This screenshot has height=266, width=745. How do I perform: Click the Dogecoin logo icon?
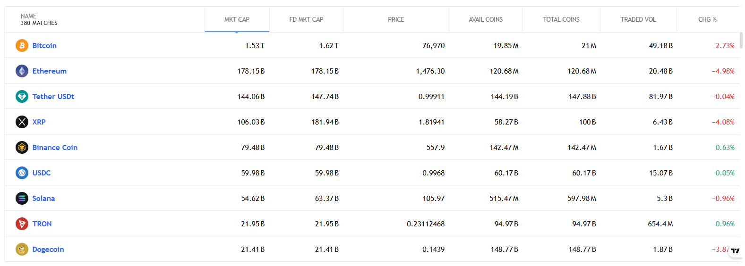point(22,249)
